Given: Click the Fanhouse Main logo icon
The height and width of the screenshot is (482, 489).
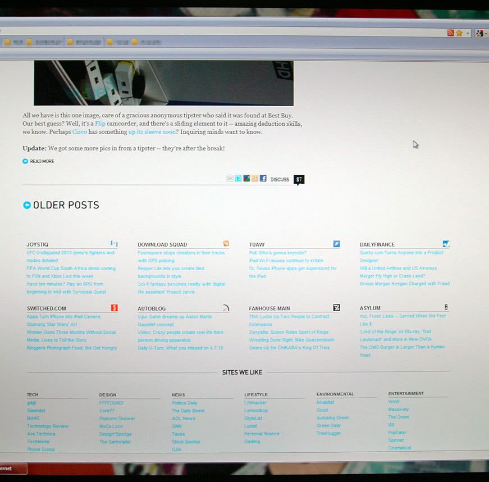Looking at the screenshot, I should pos(336,308).
